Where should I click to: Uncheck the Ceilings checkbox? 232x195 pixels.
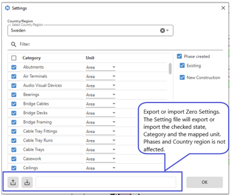tap(14, 168)
